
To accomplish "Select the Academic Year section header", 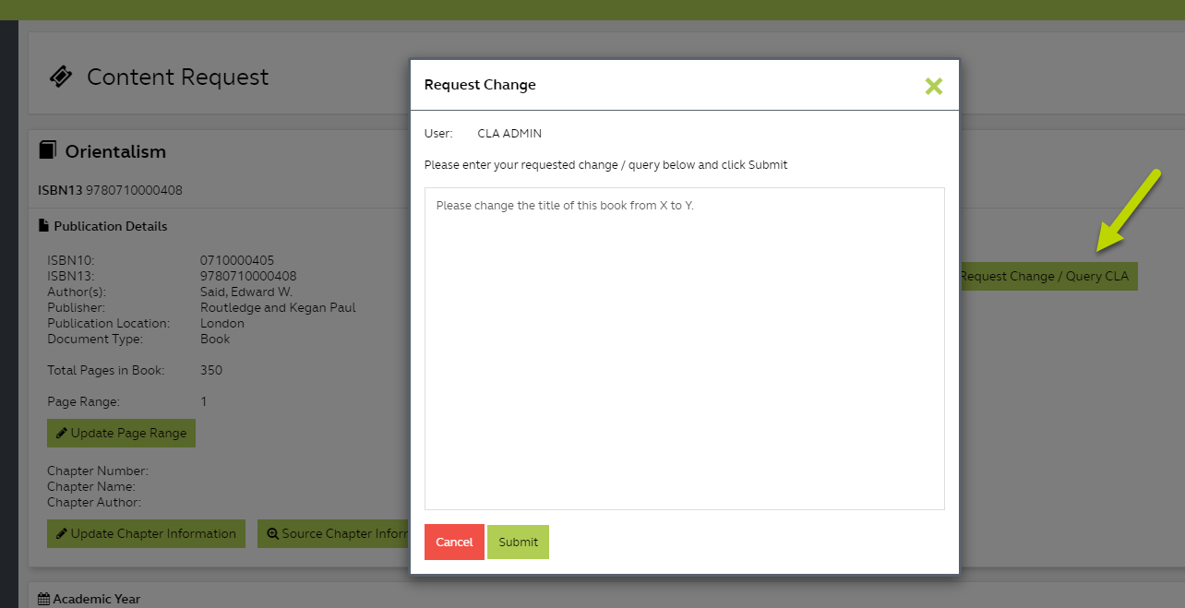I will coord(96,599).
